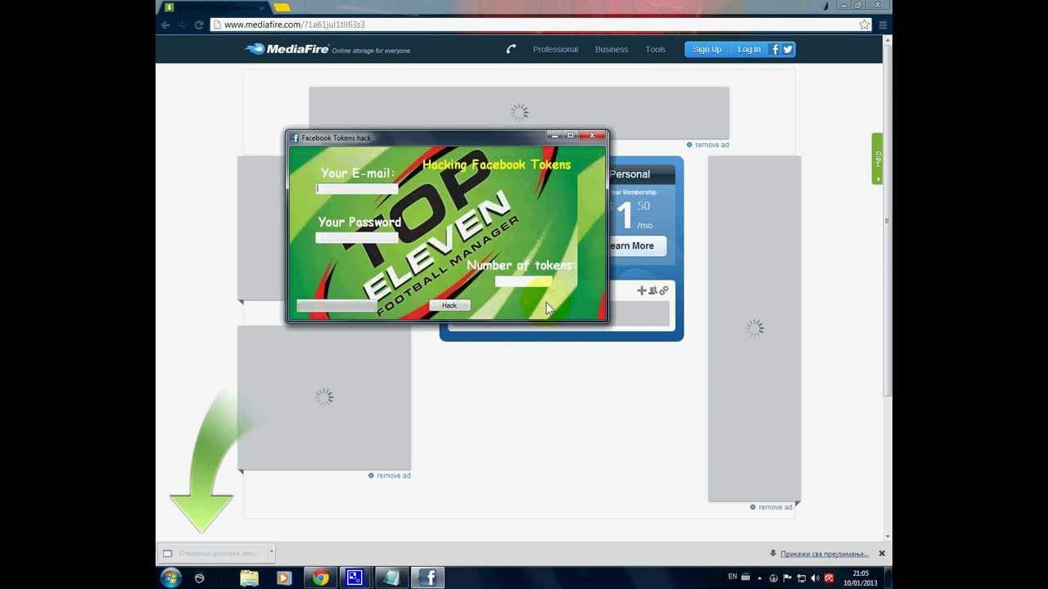Screen dimensions: 1048x589
Task: Open the Action Center flag icon
Action: coord(787,578)
